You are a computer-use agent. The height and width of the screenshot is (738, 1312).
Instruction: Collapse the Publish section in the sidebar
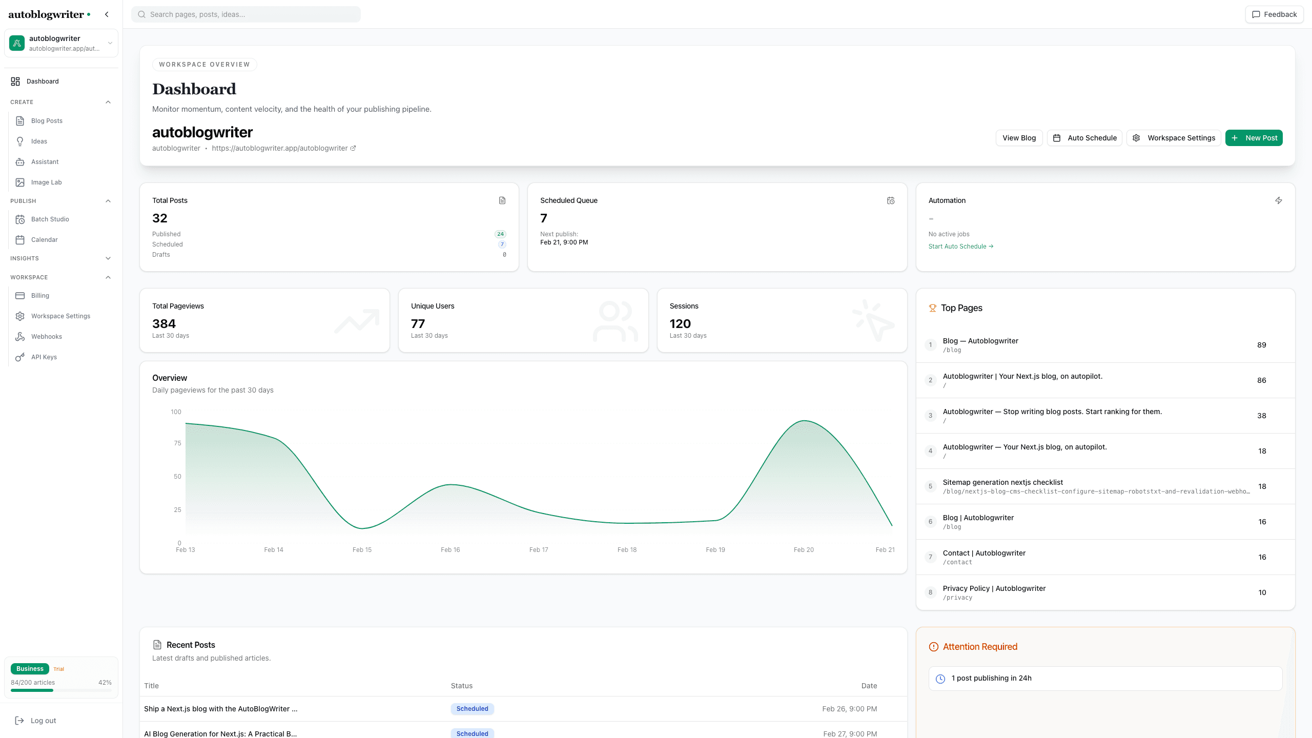coord(108,201)
